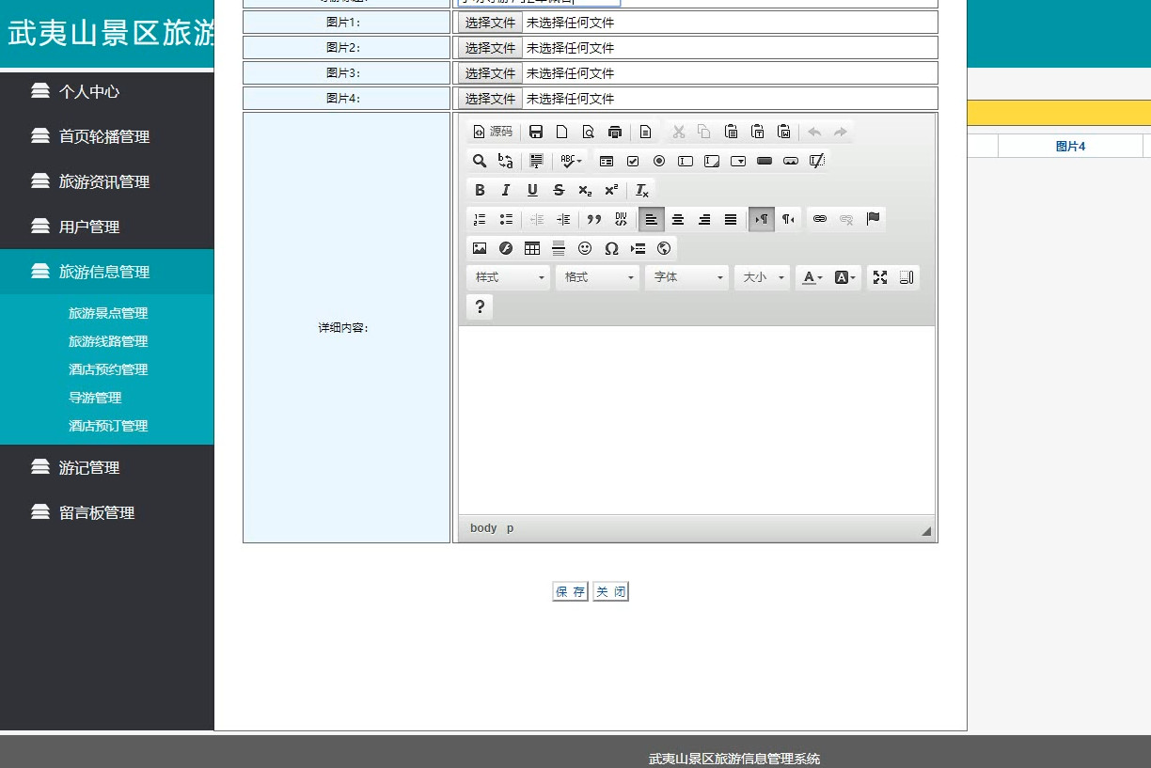Open the Smiley emoticon picker
Screen dimensions: 1151x768
585,248
